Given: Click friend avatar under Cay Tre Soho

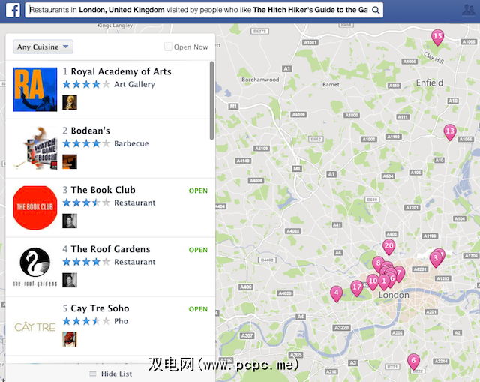Looking at the screenshot, I should (70, 339).
